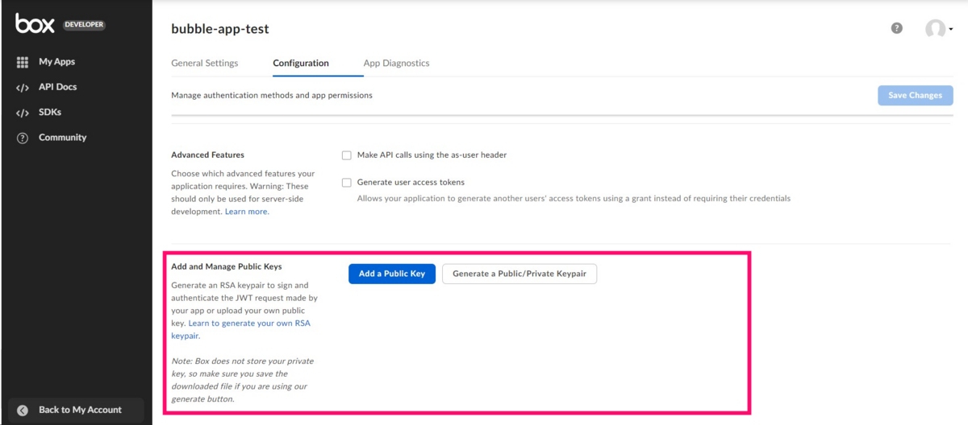Click the bubble-app-test app title
This screenshot has width=968, height=425.
[220, 29]
